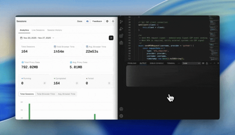The image size is (235, 135).
Task: Click the 5.01MB Avg. Proxy Data value
Action: coord(76,67)
